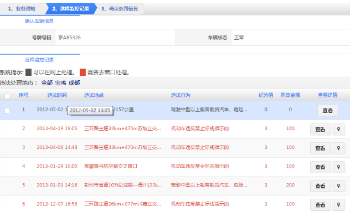
Task: Sort by 序号 column header
Action: coord(24,95)
